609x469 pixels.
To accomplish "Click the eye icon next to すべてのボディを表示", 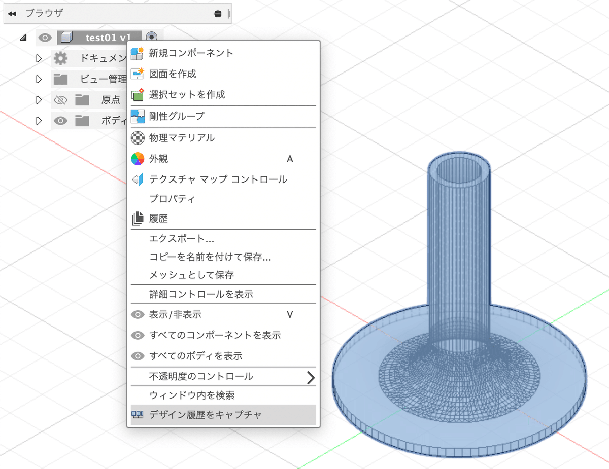I will 137,356.
